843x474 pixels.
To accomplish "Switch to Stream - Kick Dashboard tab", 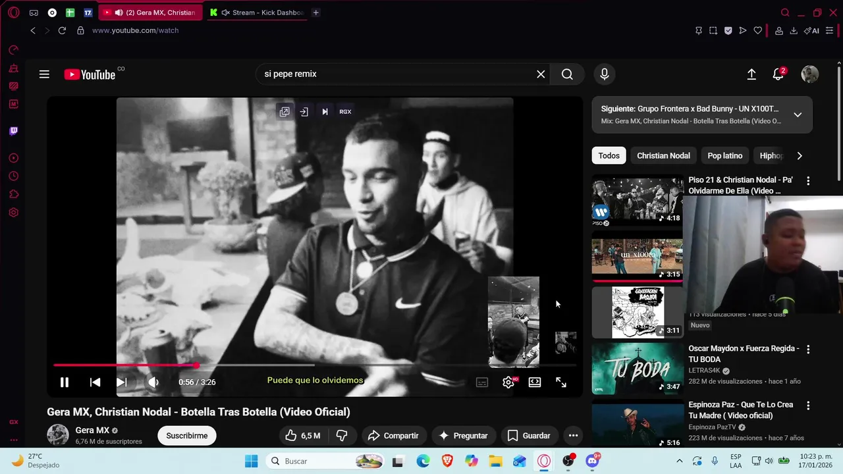I will coord(257,13).
